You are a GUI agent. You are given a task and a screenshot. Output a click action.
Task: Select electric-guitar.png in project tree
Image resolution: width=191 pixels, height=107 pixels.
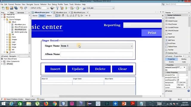coord(21,32)
